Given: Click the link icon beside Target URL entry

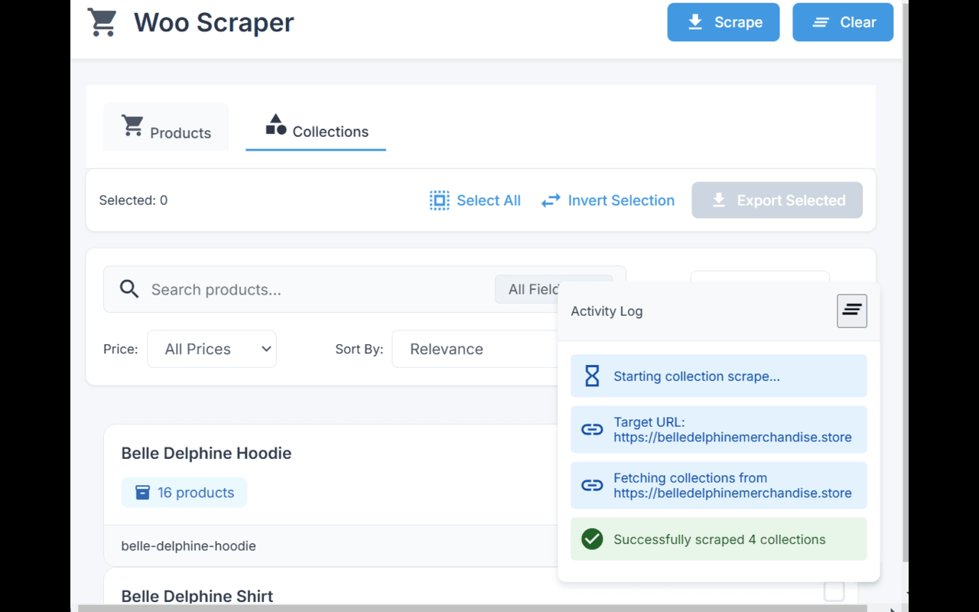Looking at the screenshot, I should [x=591, y=429].
